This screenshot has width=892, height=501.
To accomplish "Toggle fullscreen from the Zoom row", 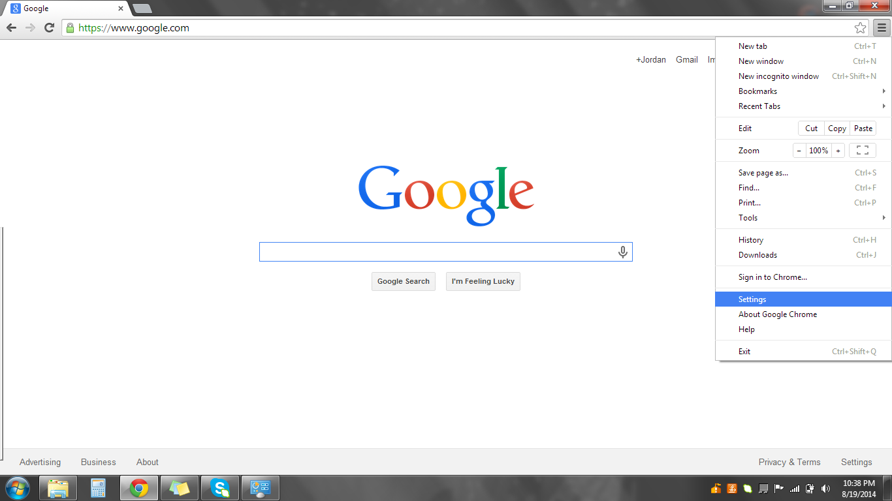I will (x=863, y=151).
